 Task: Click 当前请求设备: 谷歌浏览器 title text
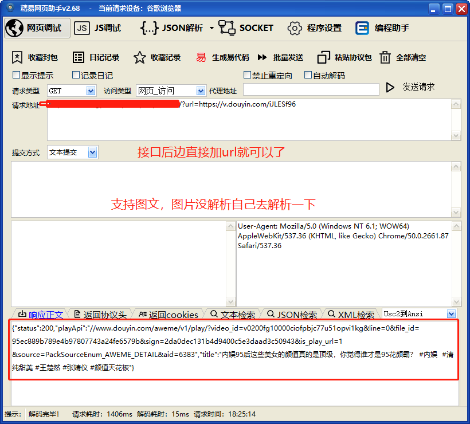(x=140, y=9)
